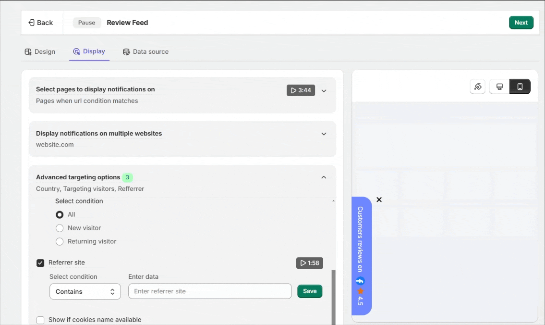Select the New visitor radio option
The width and height of the screenshot is (545, 325).
click(60, 228)
